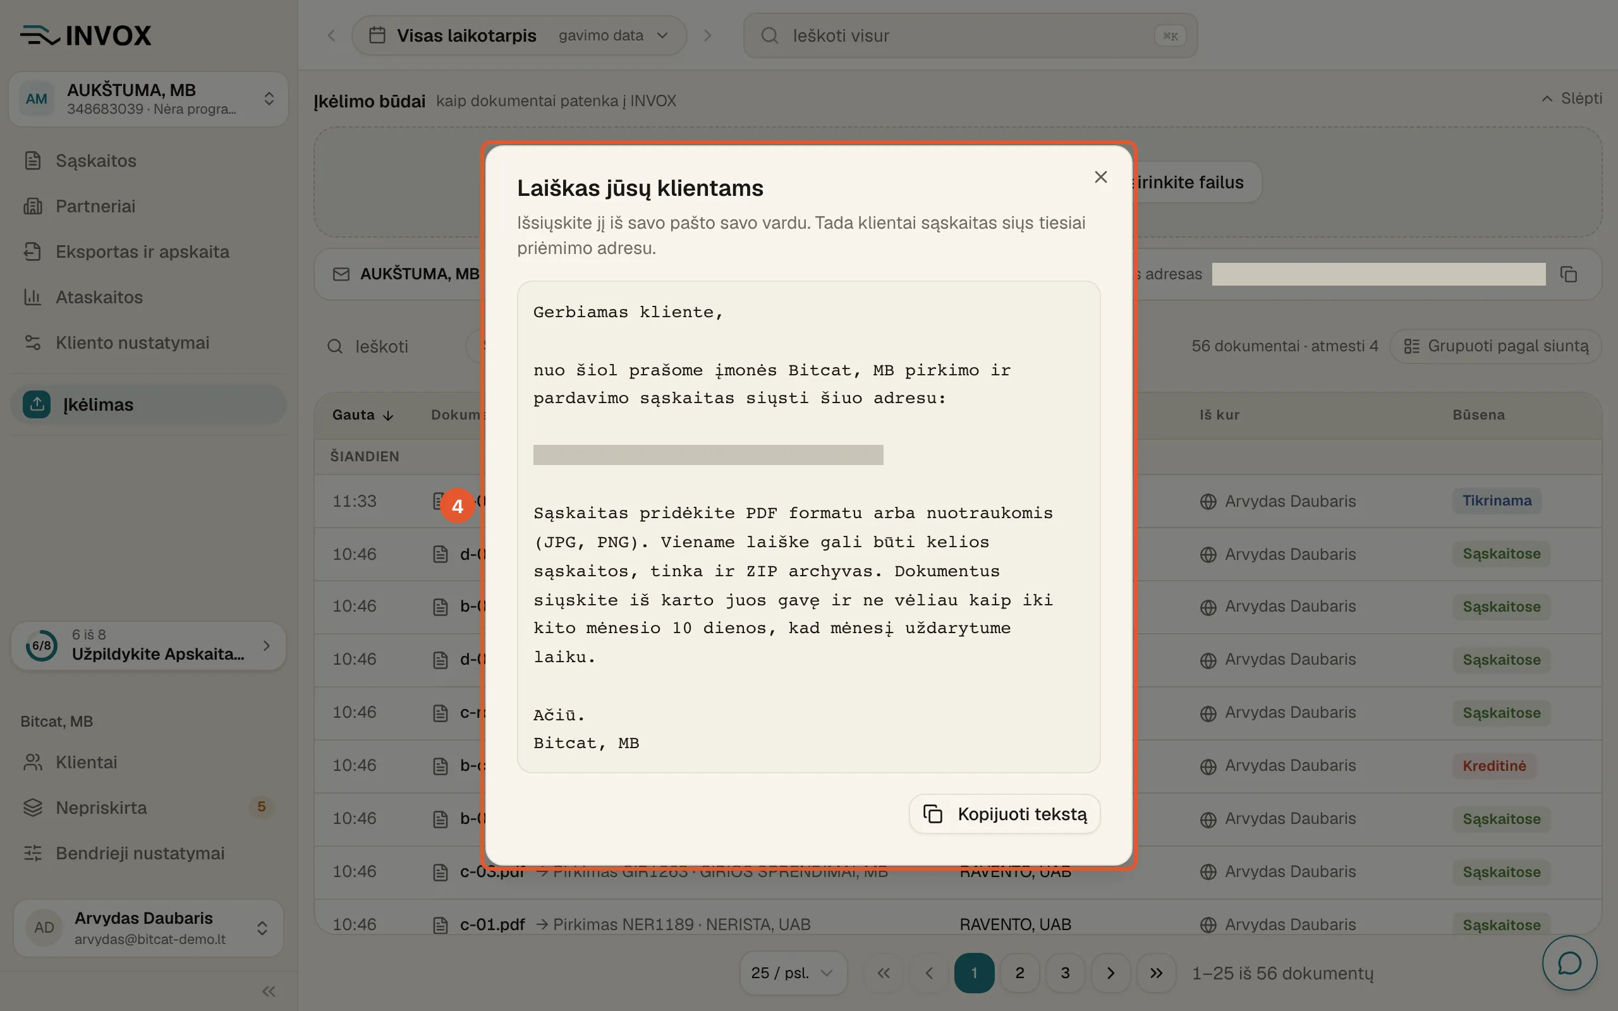Expand the AUKŠTUMA, MB company switcher
The width and height of the screenshot is (1618, 1011).
tap(149, 99)
